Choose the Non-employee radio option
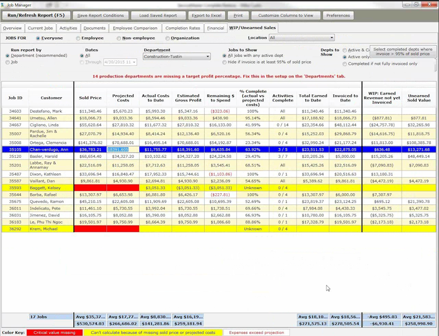Screen dimensions: 439x336 (119, 38)
